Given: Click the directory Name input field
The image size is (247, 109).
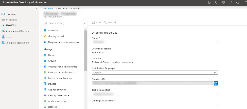Looking at the screenshot, I should [155, 42].
